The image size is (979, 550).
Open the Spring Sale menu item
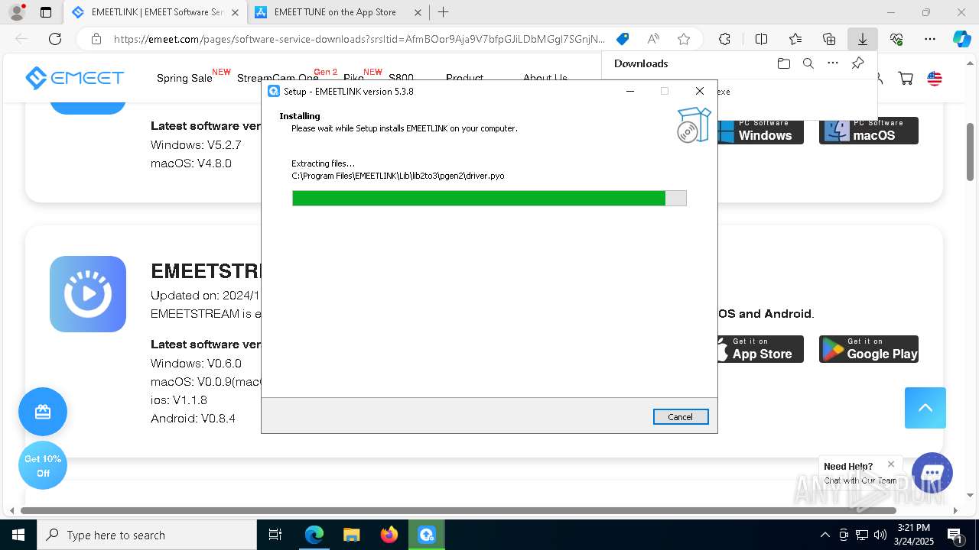[184, 78]
